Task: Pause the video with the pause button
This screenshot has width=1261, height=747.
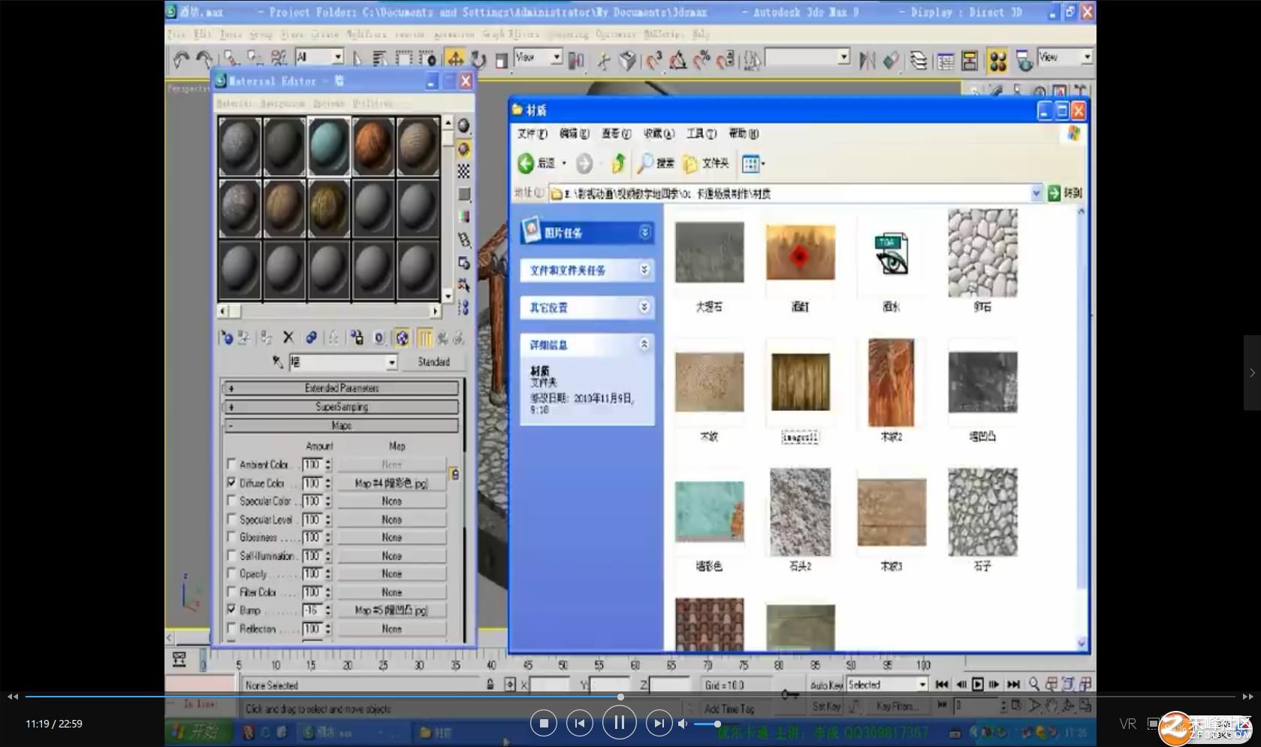Action: (x=619, y=723)
